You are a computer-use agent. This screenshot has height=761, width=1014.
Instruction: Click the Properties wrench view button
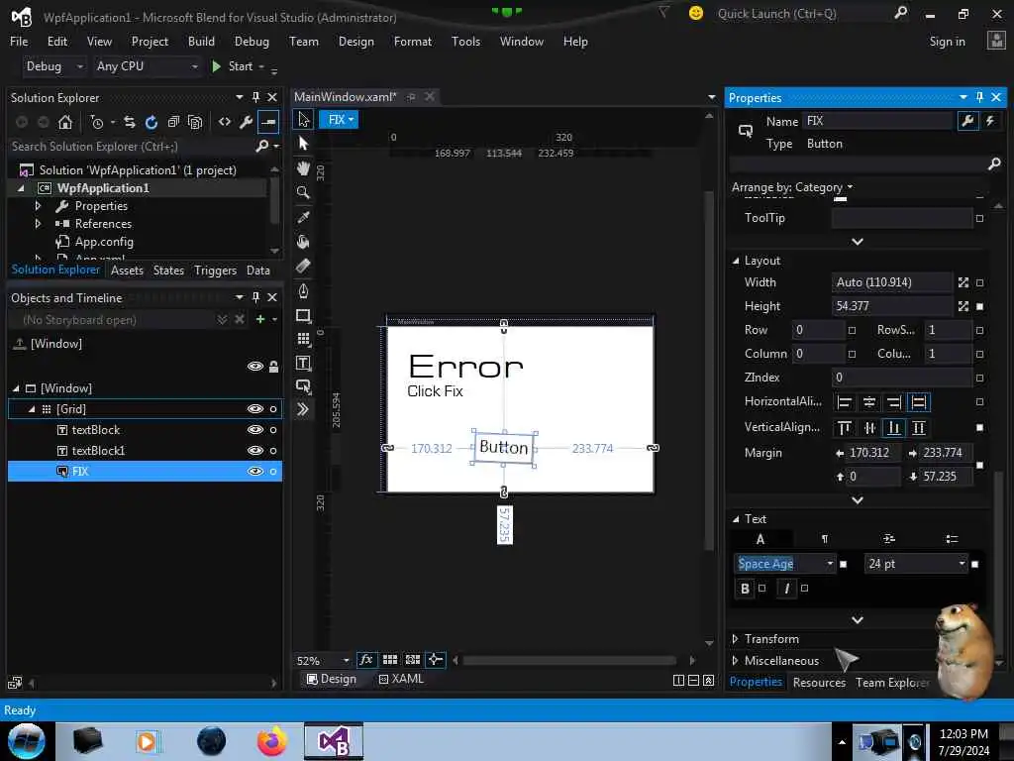[967, 121]
